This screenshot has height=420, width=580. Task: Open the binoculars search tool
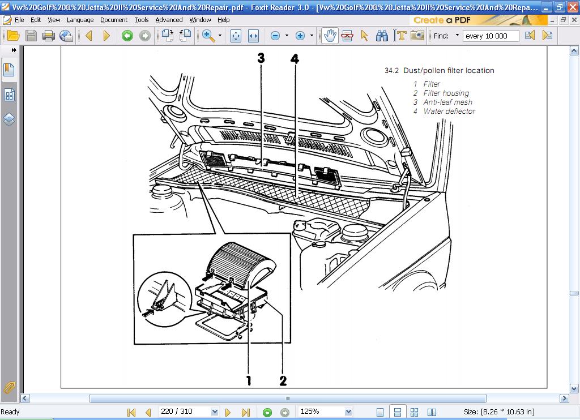coord(382,36)
